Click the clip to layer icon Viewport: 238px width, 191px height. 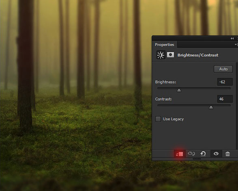pyautogui.click(x=180, y=154)
